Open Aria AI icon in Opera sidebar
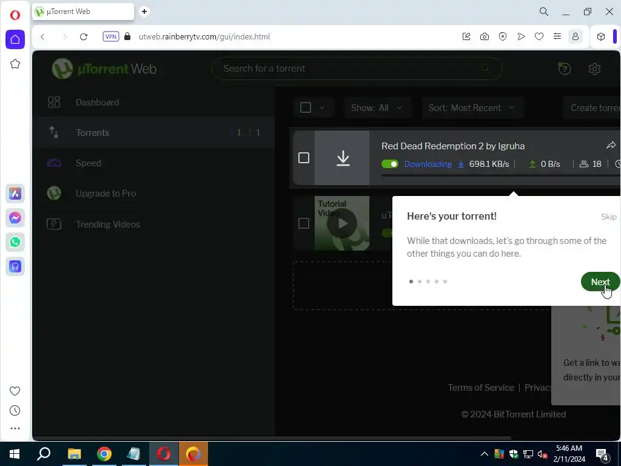621x466 pixels. coord(15,194)
